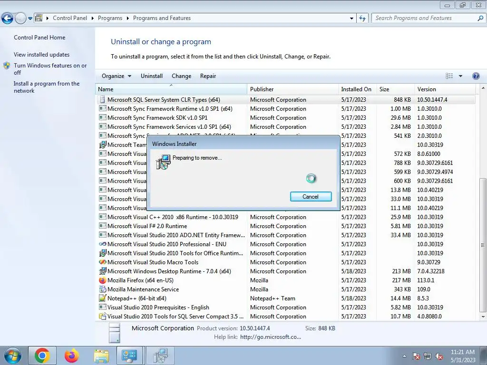
Task: Open Install a program from the network
Action: tap(47, 87)
